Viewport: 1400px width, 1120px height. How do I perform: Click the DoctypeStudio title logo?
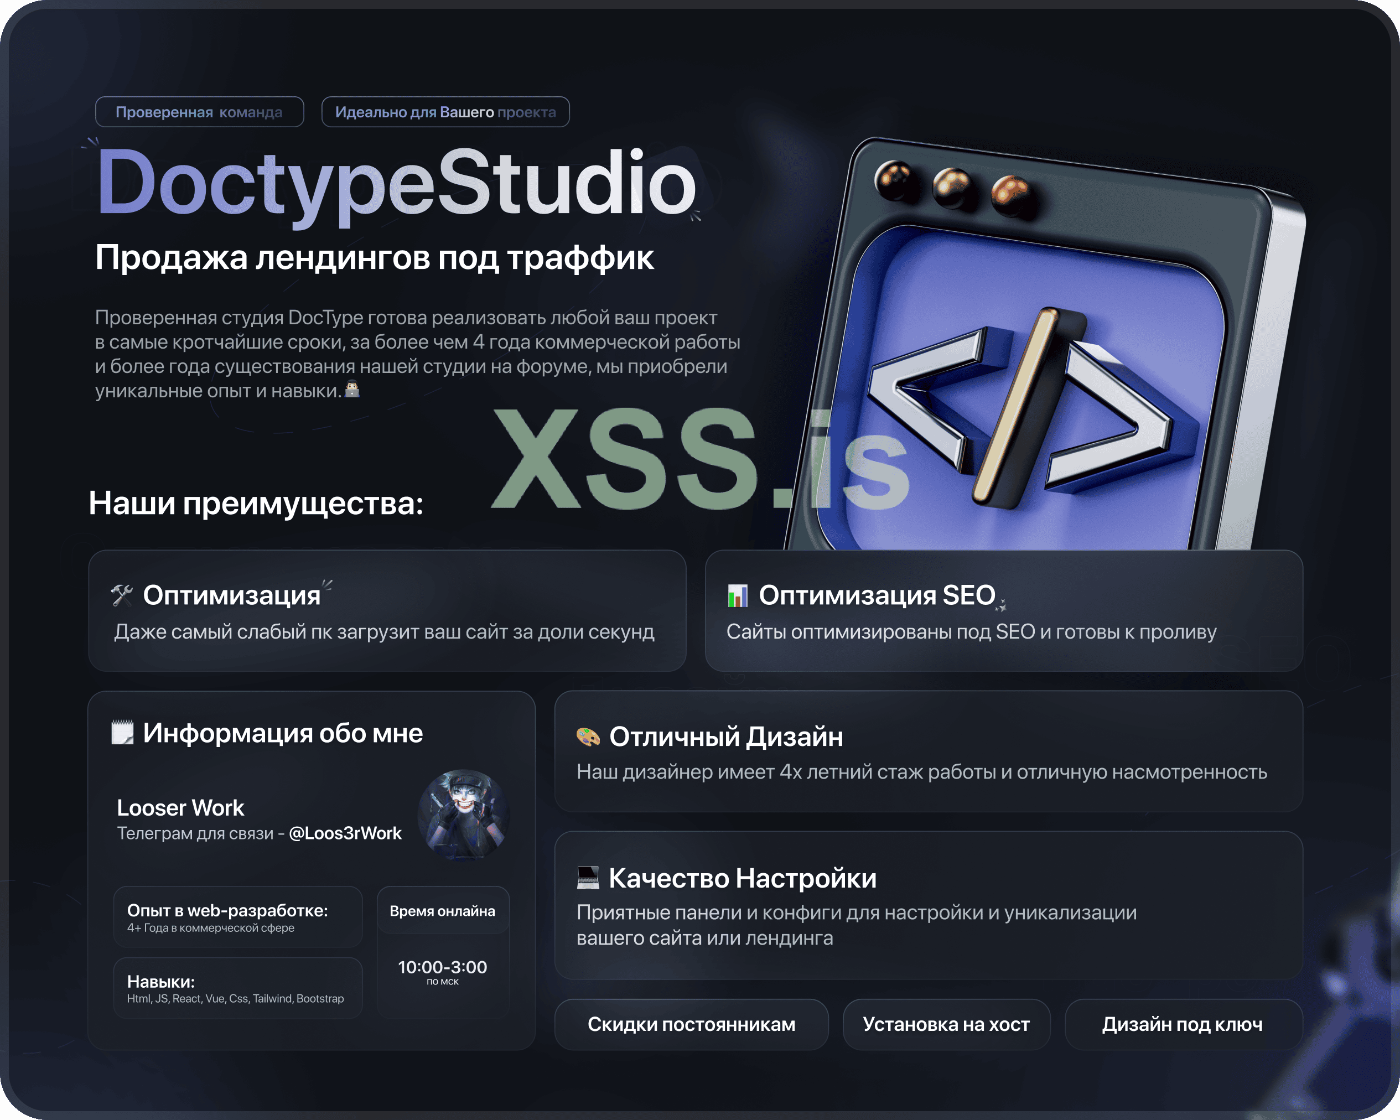click(396, 182)
